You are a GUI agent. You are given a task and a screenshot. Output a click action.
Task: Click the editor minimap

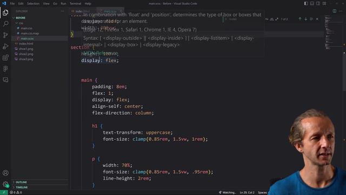[334, 33]
